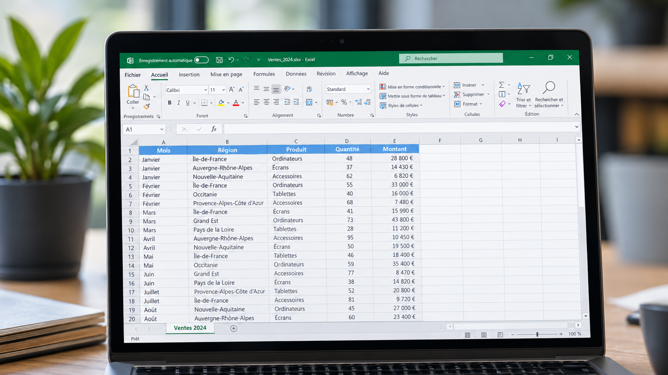Click the merge and center icon
668x375 pixels.
coord(309,102)
